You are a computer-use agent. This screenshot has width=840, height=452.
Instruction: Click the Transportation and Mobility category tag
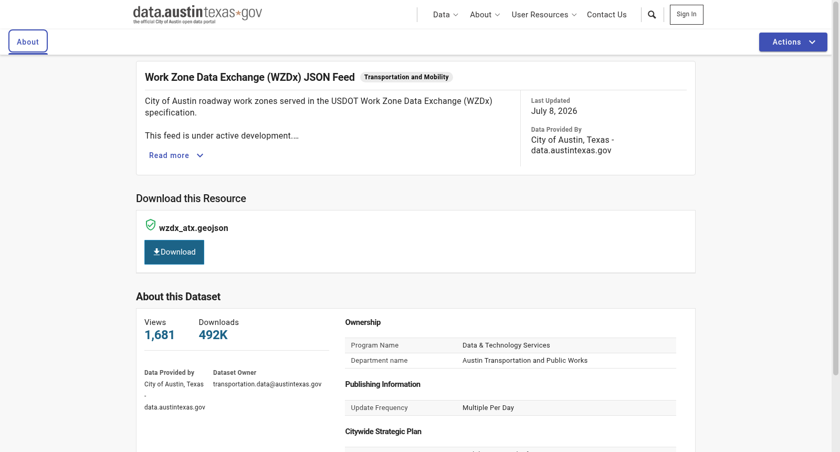(406, 77)
